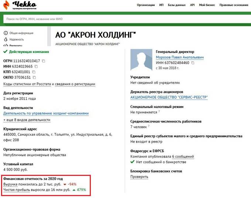Expand '+ еще 8 видов деятельности'
251x198 pixels.
click(27, 120)
